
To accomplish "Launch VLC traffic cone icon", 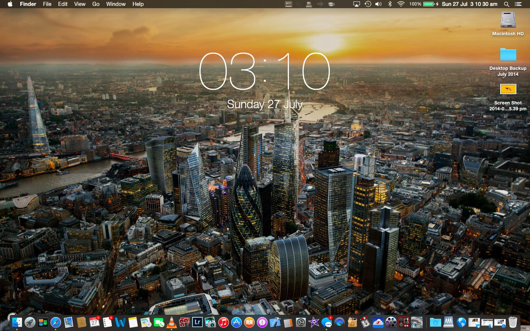I will point(172,323).
